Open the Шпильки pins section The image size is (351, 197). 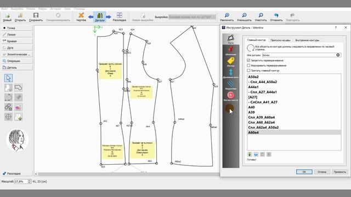pyautogui.click(x=231, y=50)
